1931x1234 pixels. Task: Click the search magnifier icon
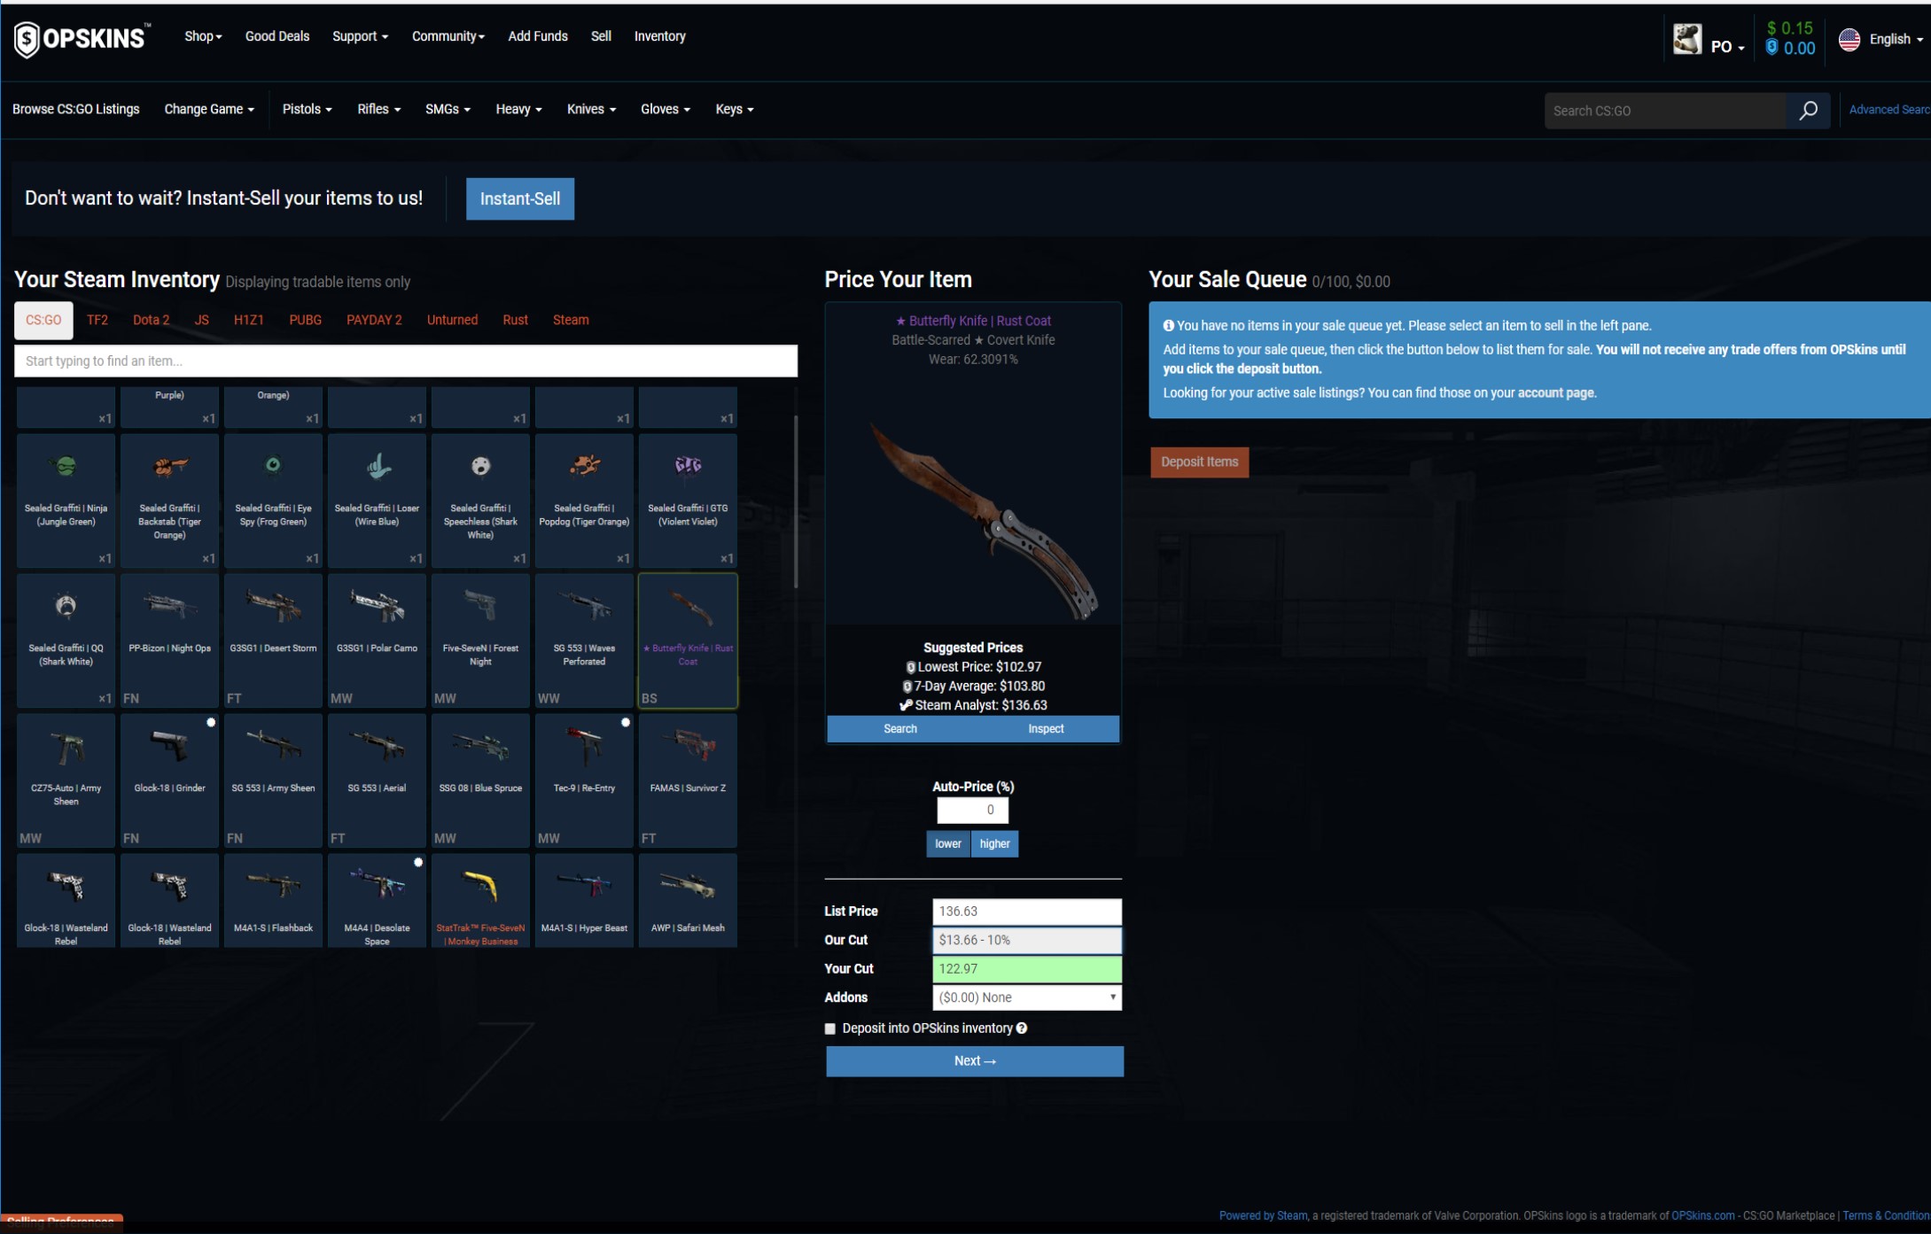tap(1808, 111)
